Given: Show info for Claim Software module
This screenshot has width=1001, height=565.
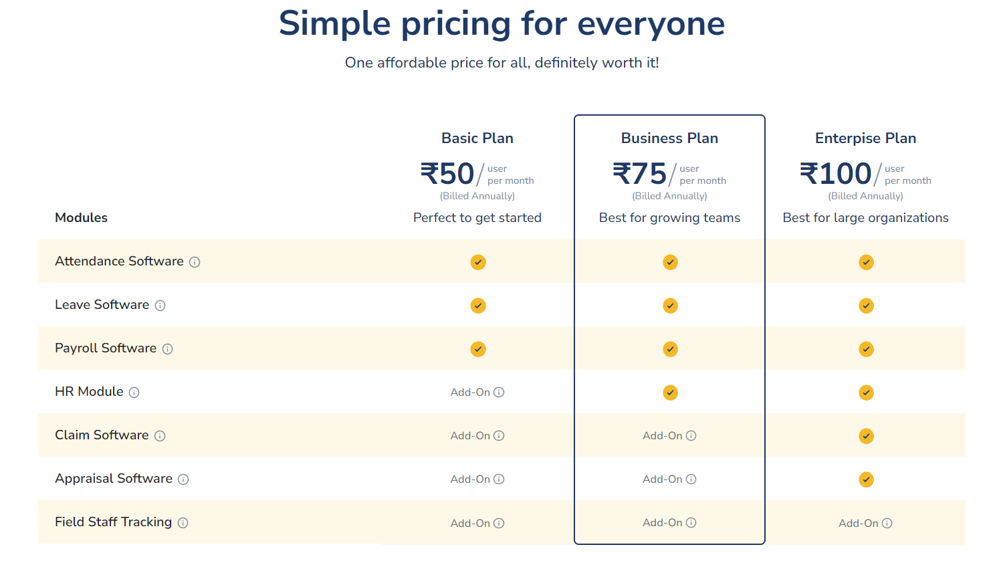Looking at the screenshot, I should [160, 436].
